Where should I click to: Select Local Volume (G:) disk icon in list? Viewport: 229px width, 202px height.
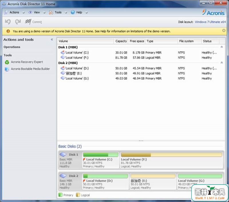[x=63, y=78]
